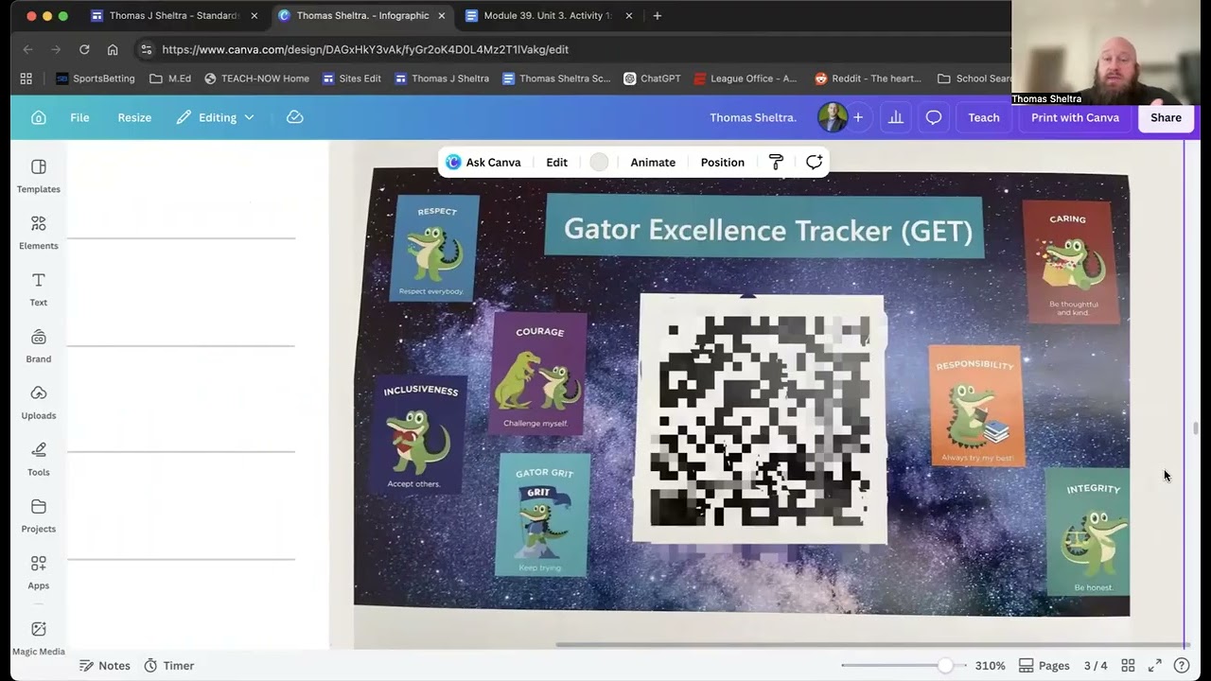Click the cloud save status icon
The height and width of the screenshot is (681, 1211).
pos(295,117)
